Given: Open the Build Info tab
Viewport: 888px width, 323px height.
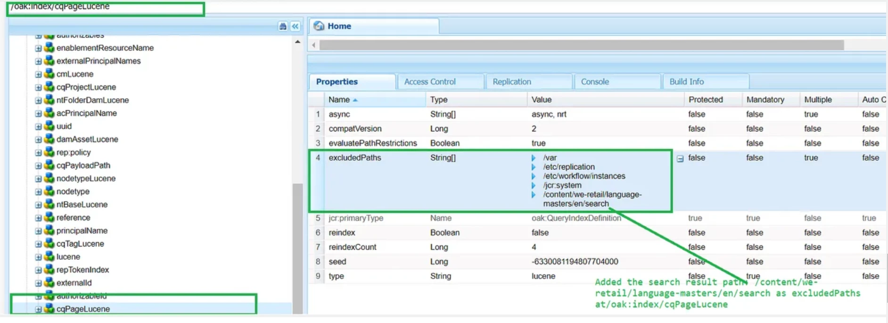Looking at the screenshot, I should coord(706,82).
